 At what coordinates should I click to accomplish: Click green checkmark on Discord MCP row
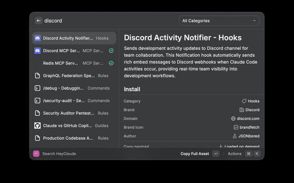[x=111, y=51]
